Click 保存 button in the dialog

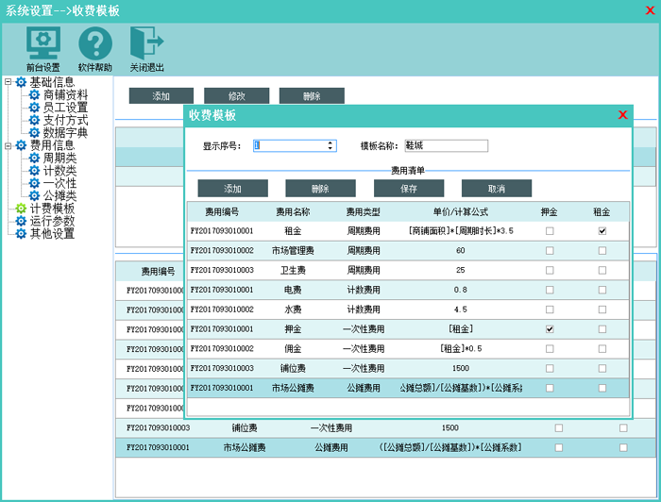pos(409,189)
